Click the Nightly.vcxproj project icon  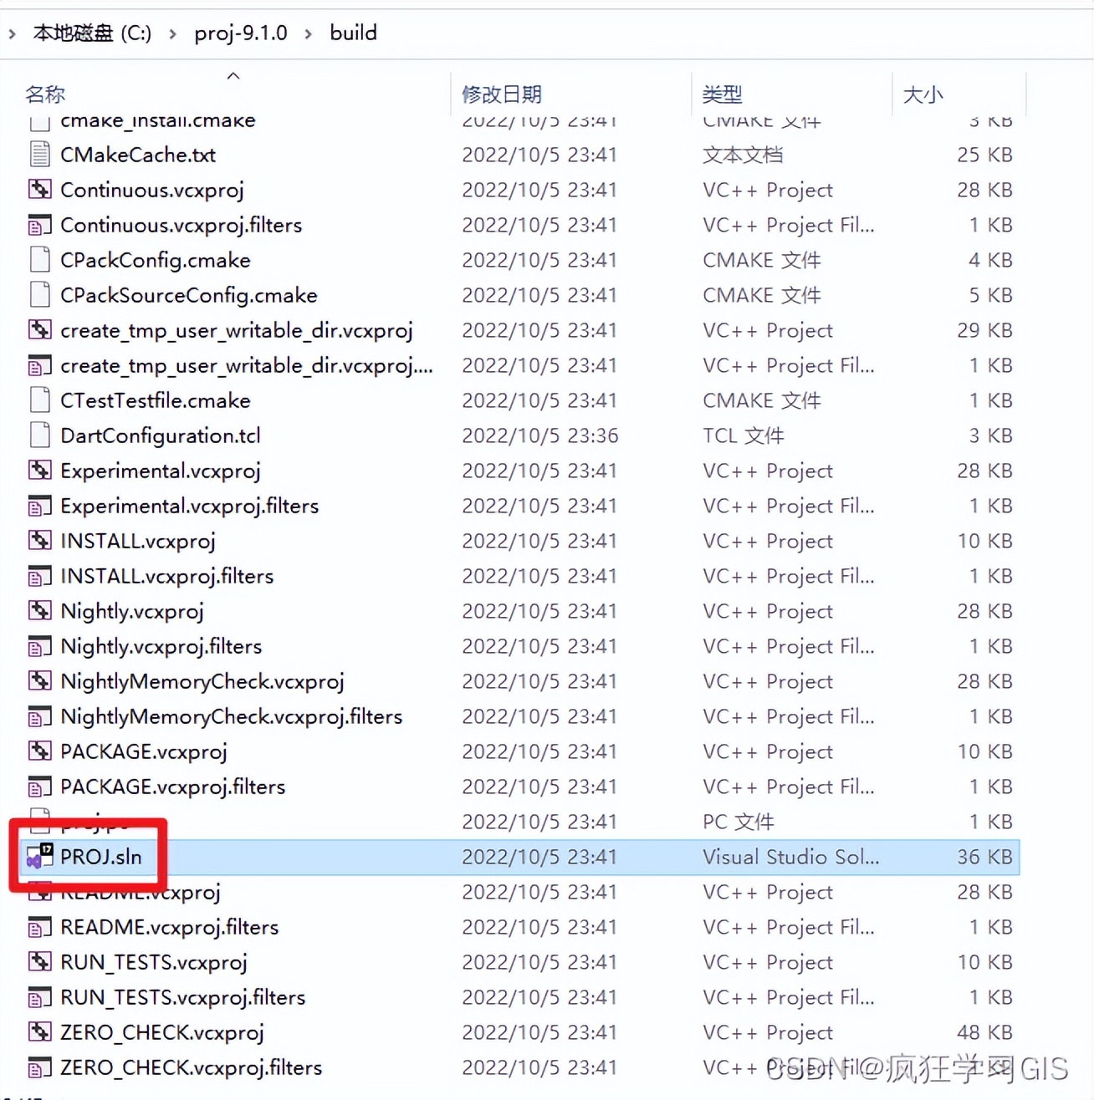click(39, 611)
